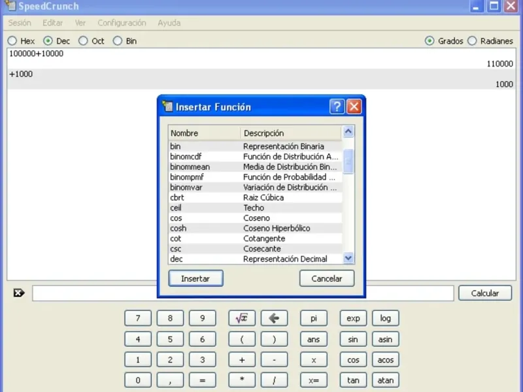Select the ceil Techo row

tap(255, 208)
